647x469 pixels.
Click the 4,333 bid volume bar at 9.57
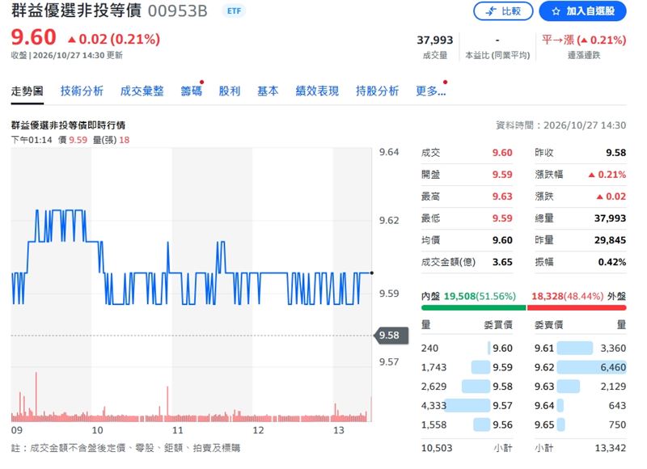tap(467, 405)
